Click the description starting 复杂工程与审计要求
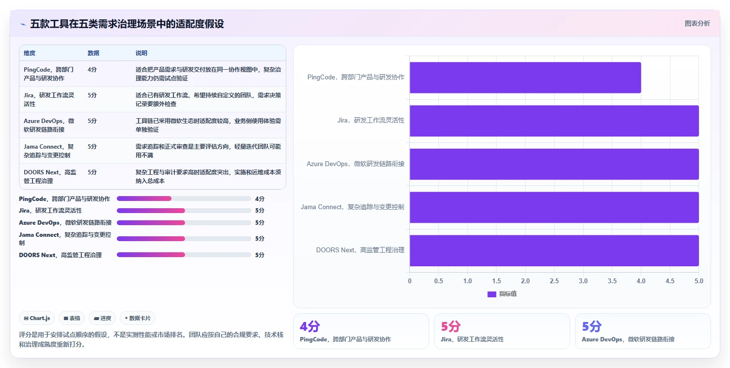The width and height of the screenshot is (730, 368). (x=208, y=176)
